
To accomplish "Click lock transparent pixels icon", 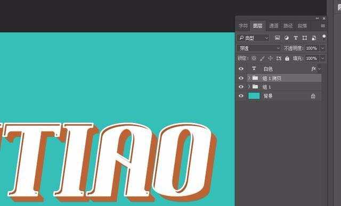I will click(x=254, y=58).
